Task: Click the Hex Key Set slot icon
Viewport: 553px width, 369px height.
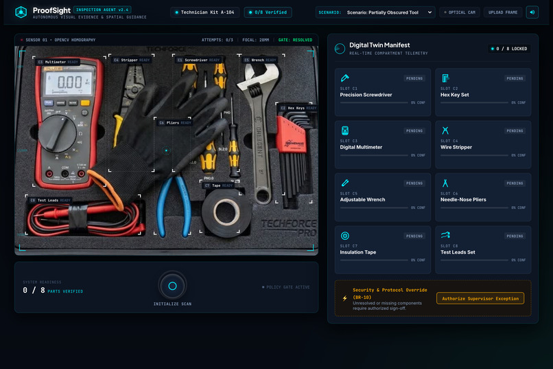Action: 445,78
